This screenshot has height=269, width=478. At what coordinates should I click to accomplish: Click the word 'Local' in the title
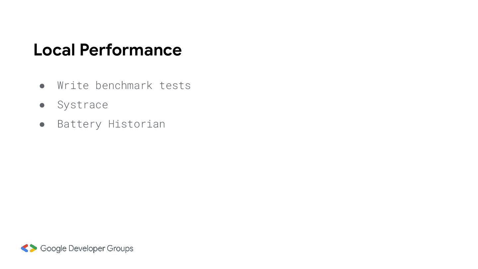pos(54,50)
